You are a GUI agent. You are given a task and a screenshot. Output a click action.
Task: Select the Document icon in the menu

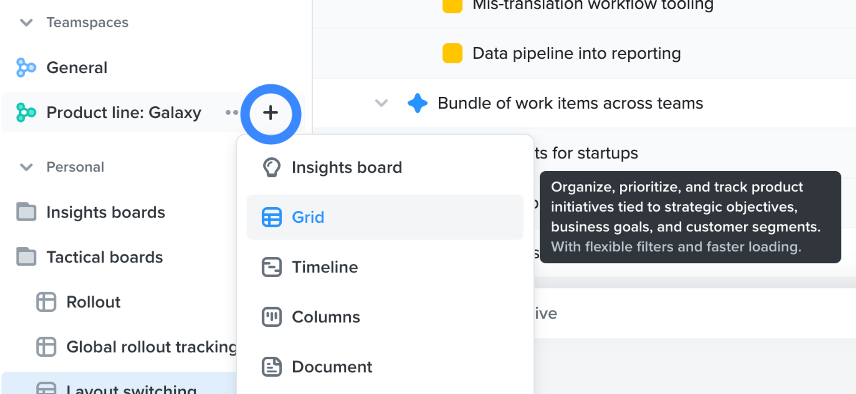click(271, 367)
